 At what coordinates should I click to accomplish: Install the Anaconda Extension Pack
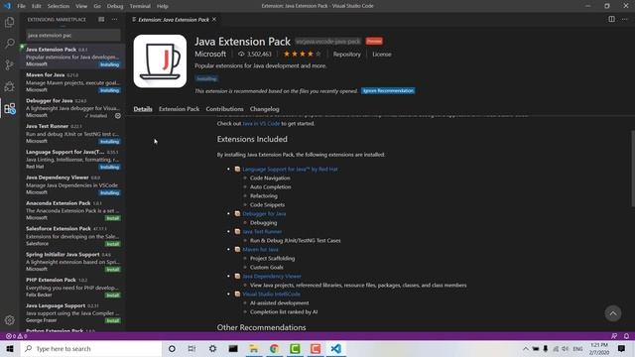click(112, 218)
